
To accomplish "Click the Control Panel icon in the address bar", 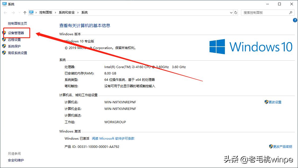I will [32, 12].
